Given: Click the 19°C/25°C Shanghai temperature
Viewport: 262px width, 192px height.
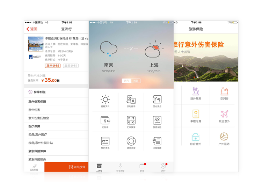Looking at the screenshot, I should (154, 71).
